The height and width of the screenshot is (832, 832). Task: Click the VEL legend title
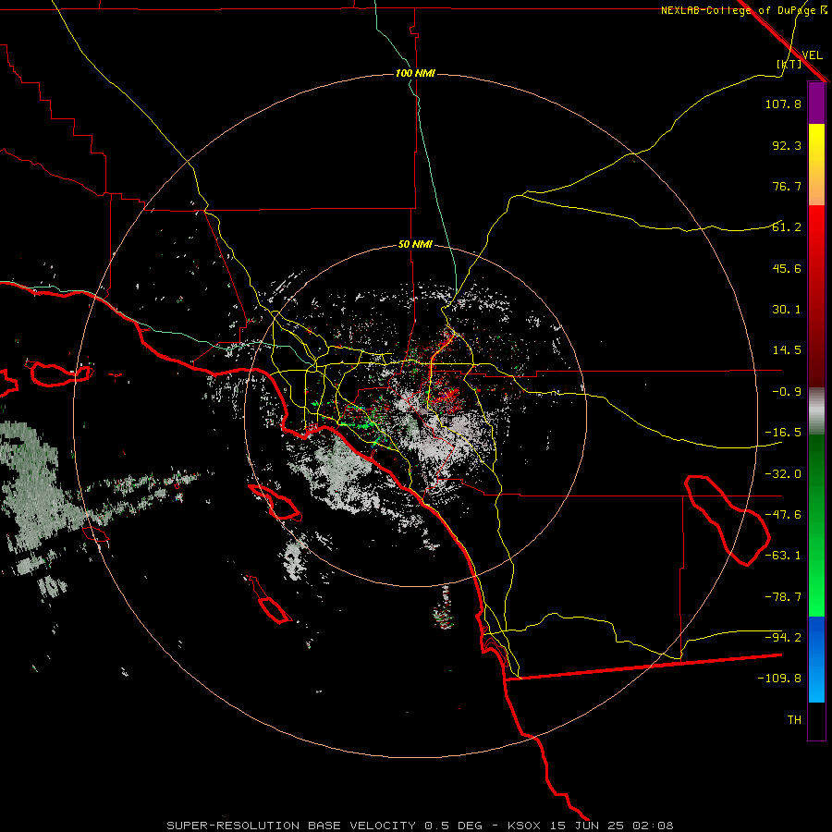coord(812,55)
